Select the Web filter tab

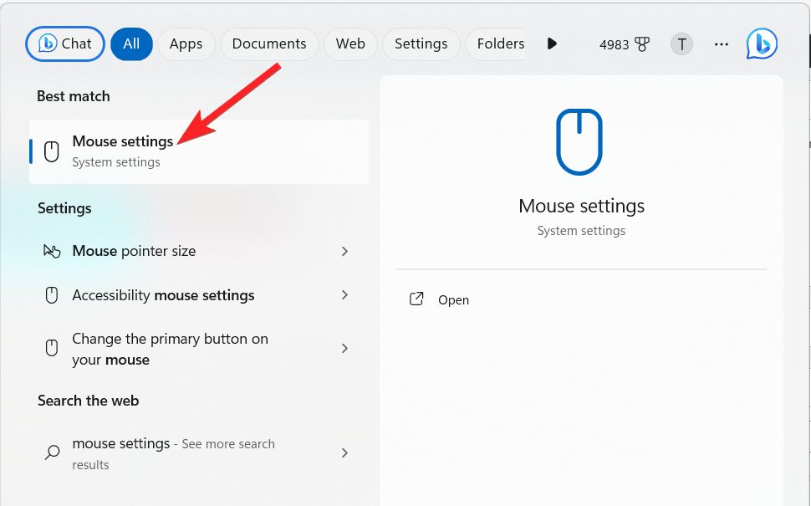pyautogui.click(x=350, y=43)
